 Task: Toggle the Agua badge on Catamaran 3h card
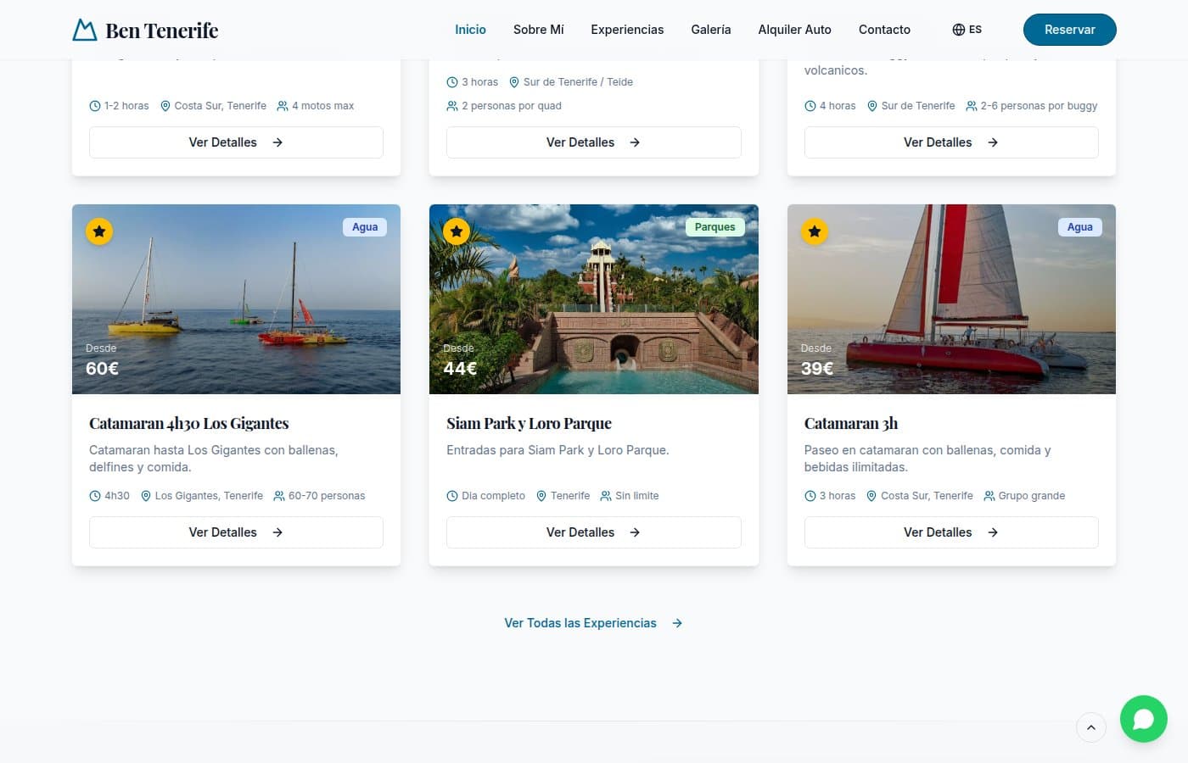(1079, 226)
